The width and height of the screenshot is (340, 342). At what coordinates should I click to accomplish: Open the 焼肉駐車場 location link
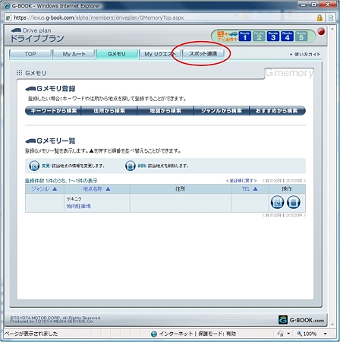pyautogui.click(x=78, y=206)
